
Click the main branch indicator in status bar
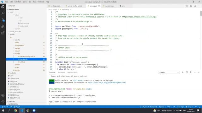[x=5, y=107]
